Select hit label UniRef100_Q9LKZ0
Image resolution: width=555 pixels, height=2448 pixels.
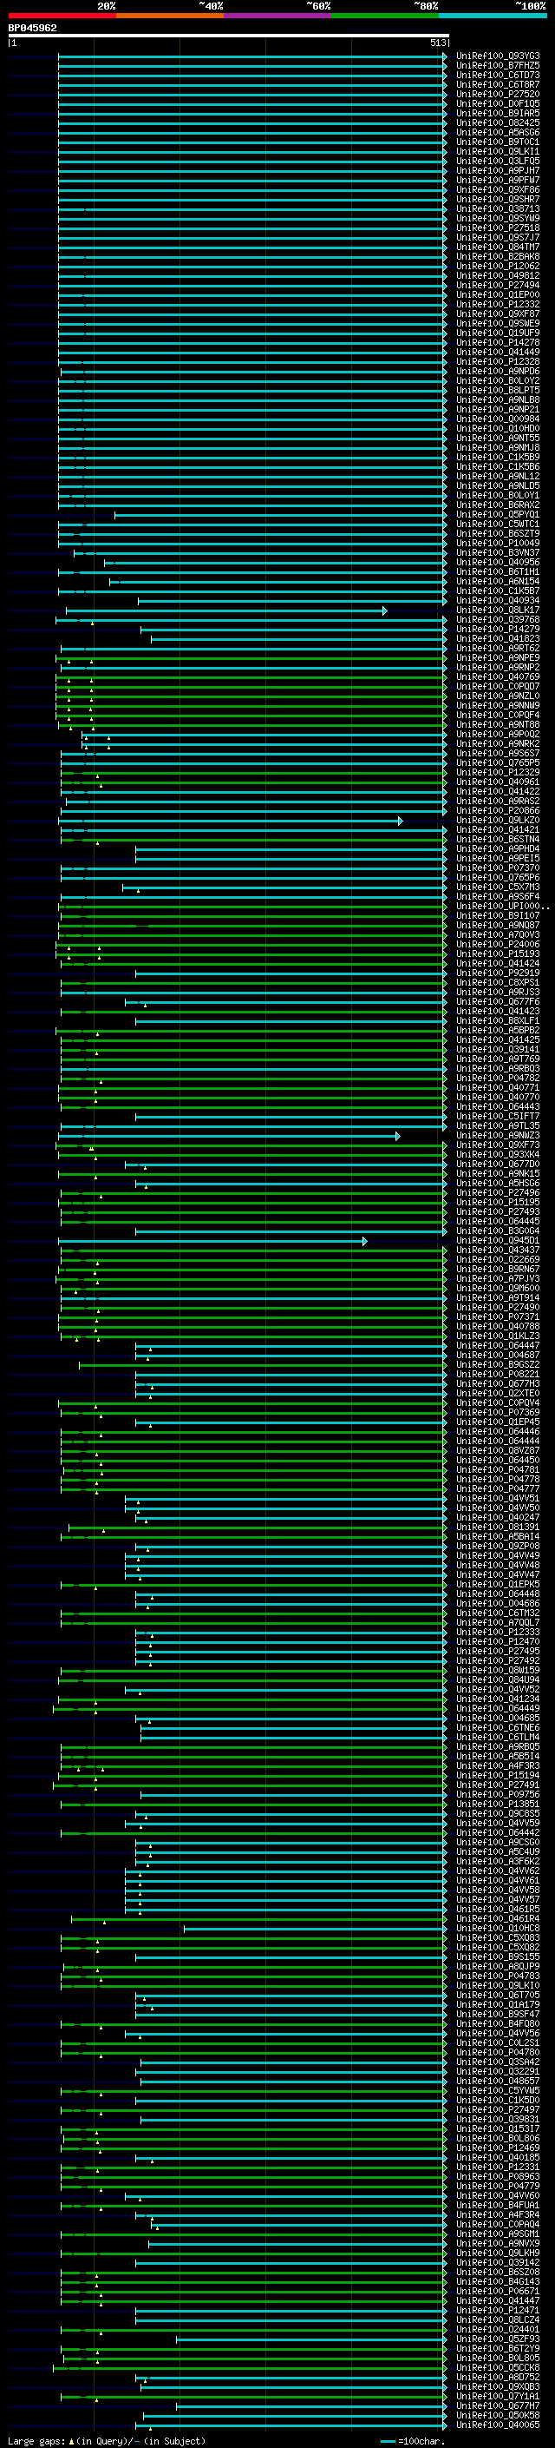click(497, 820)
